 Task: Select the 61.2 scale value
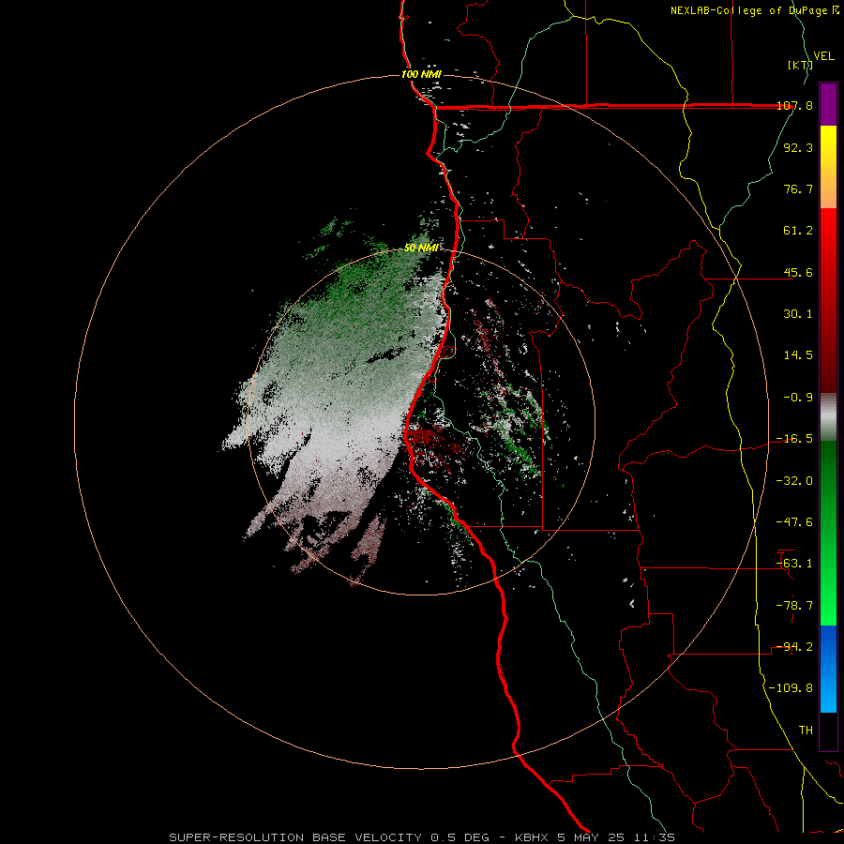[798, 231]
